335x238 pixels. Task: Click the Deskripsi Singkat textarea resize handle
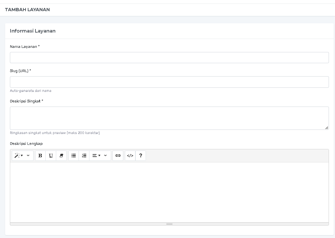[x=326, y=128]
